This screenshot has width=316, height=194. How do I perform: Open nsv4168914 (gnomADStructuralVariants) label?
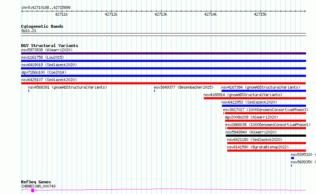click(243, 95)
